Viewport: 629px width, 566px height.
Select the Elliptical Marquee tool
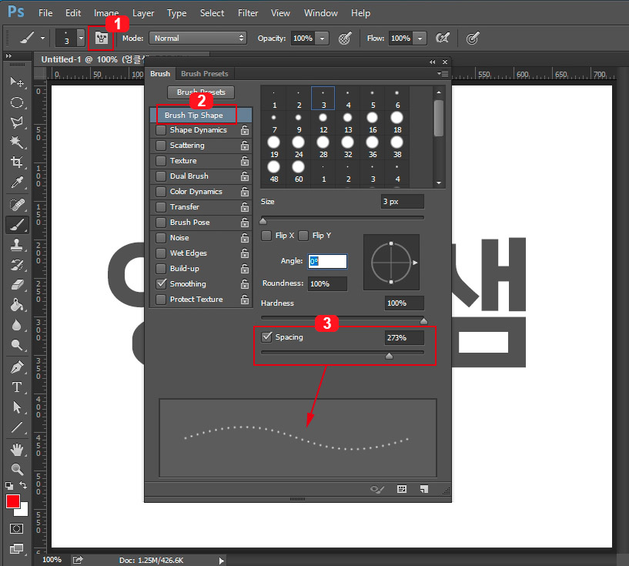click(16, 102)
